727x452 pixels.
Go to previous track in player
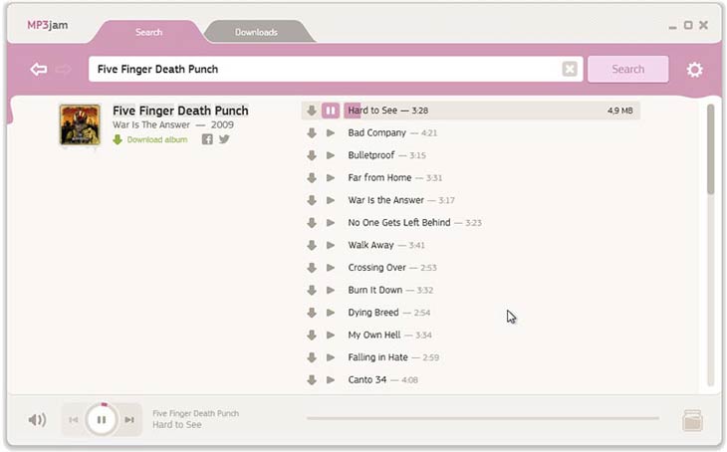[73, 420]
